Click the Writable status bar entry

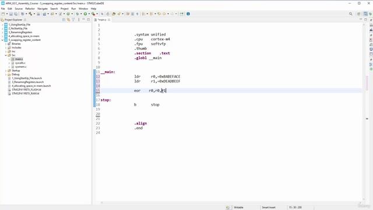click(x=238, y=208)
